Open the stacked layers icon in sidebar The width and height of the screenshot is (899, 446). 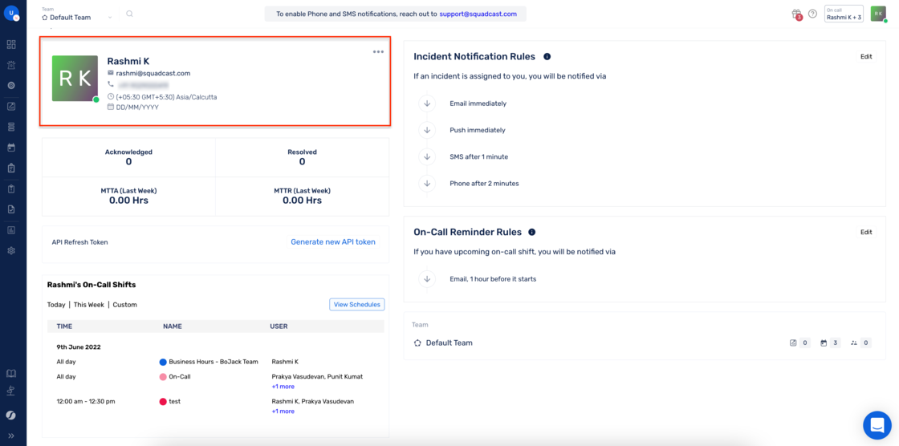[11, 126]
